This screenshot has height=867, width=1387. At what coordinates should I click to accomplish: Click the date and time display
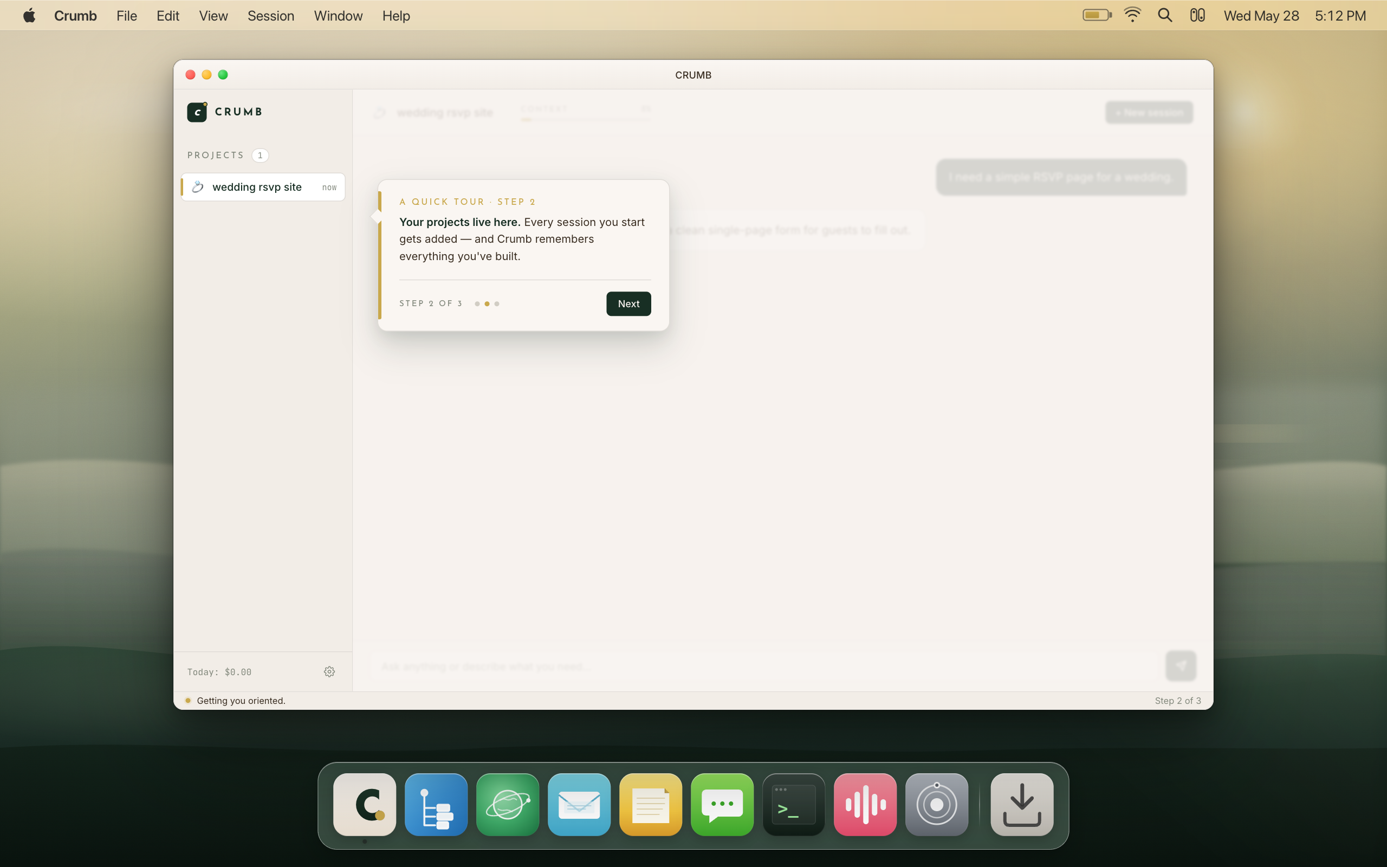click(1295, 16)
